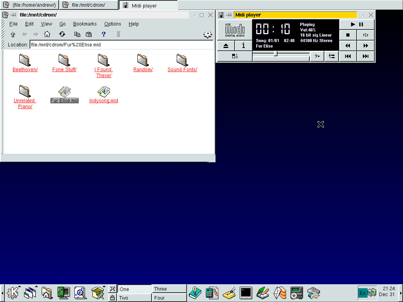Toggle loop mode in the Midi player
Viewport: 403px width, 302px height.
click(366, 35)
